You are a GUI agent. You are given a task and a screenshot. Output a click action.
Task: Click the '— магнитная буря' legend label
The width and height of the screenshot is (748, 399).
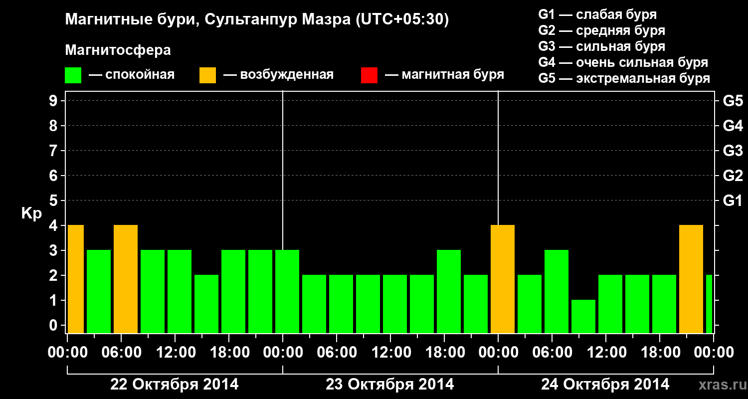pos(444,75)
